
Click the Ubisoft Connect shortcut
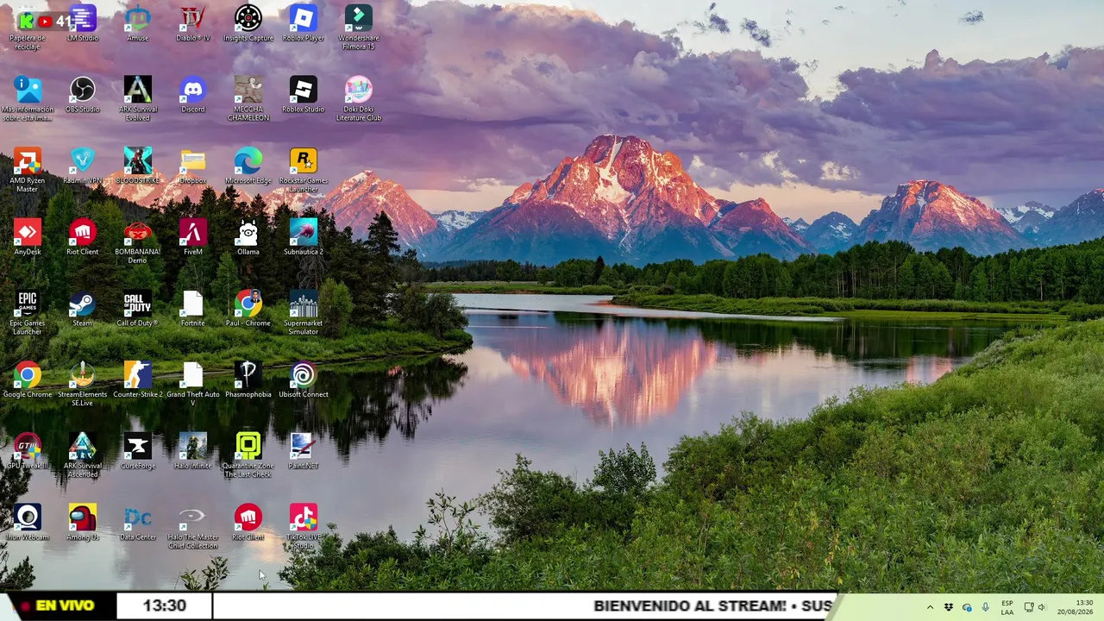[304, 380]
